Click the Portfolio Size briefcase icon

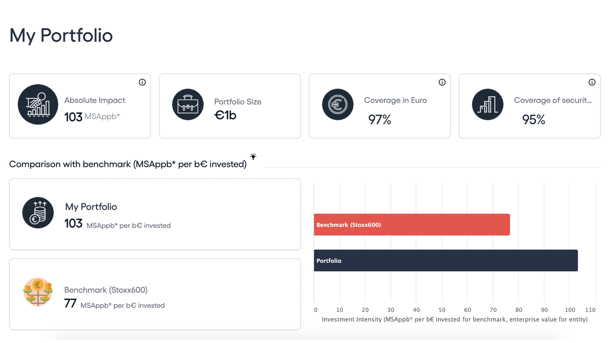click(188, 105)
